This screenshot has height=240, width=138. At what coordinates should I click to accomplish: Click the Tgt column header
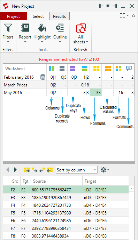[x=25, y=181]
